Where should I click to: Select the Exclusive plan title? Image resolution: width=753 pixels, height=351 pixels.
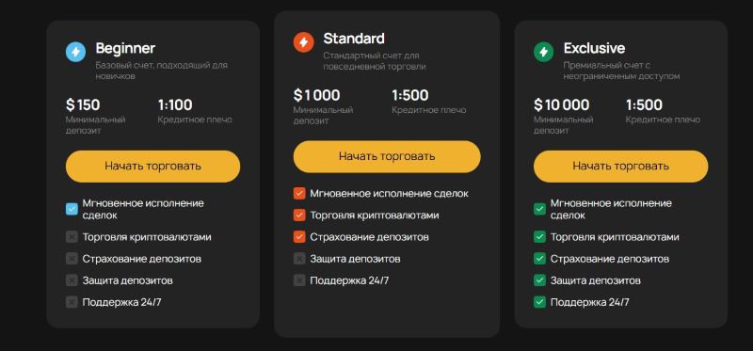coord(594,48)
